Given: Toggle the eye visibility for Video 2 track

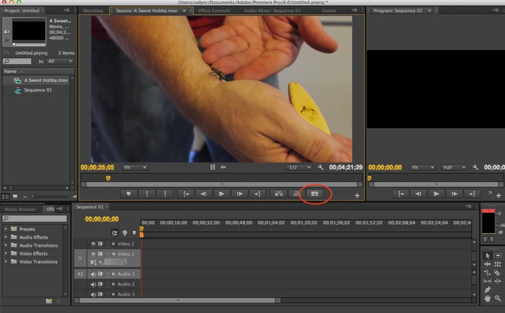Looking at the screenshot, I should point(93,244).
